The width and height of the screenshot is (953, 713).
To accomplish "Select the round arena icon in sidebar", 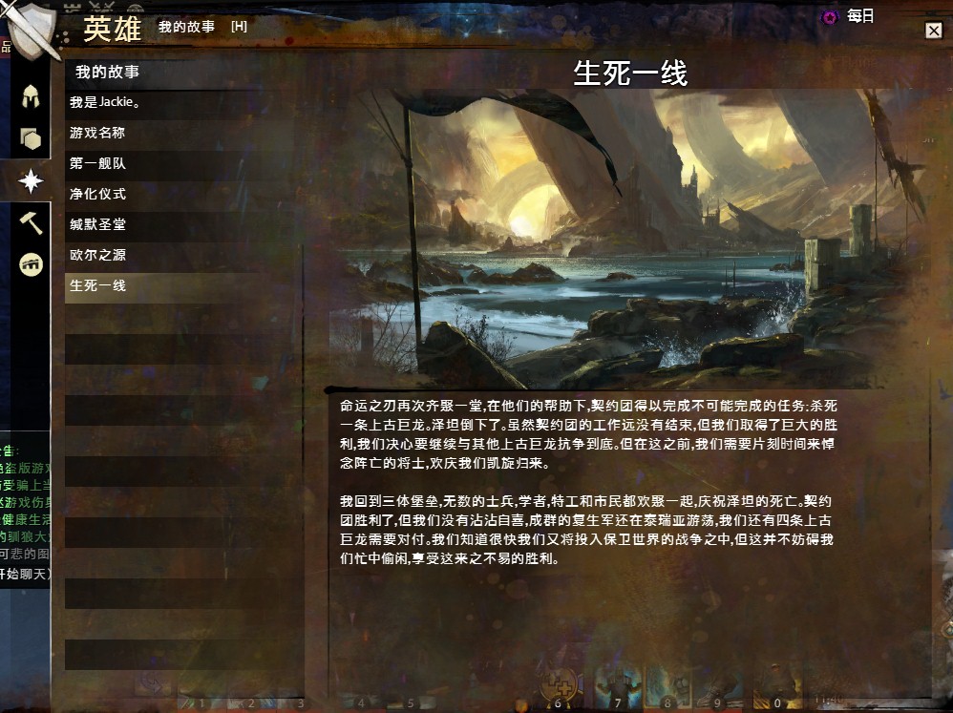I will pyautogui.click(x=31, y=264).
